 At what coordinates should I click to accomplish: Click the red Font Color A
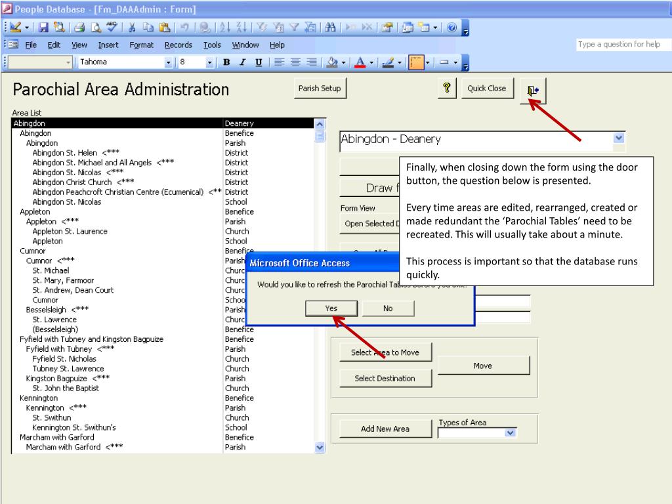tap(360, 62)
